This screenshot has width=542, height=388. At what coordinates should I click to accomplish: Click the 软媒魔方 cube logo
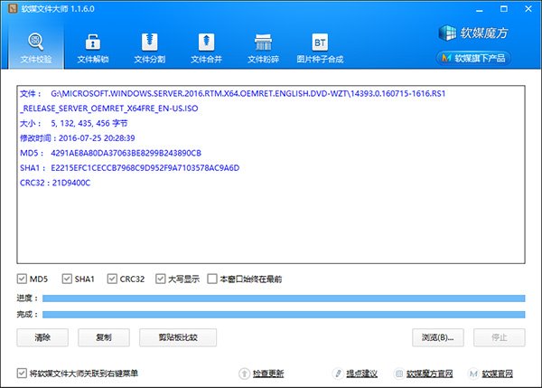click(x=473, y=33)
